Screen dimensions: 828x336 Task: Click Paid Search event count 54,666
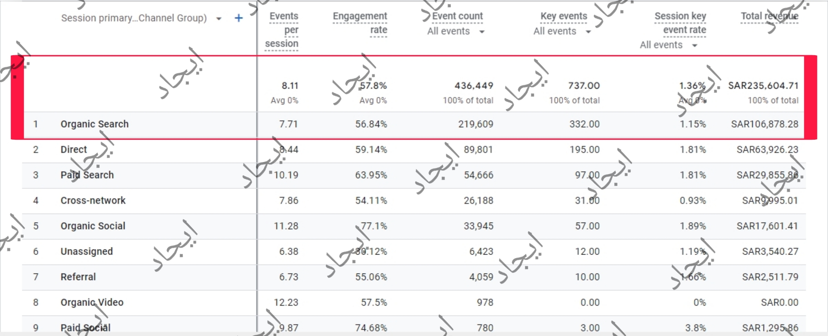(x=479, y=175)
